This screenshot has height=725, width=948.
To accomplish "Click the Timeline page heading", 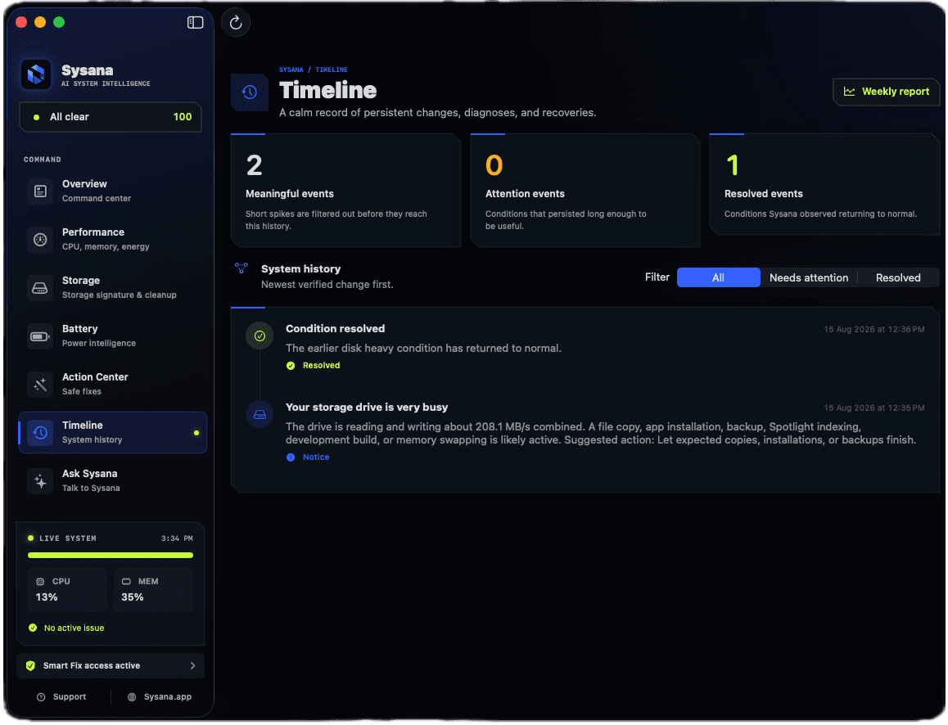I will (327, 91).
